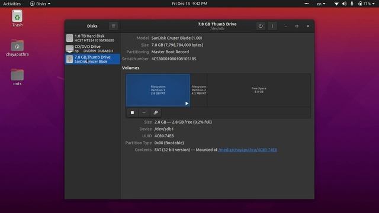Open the Activities overview
Viewport: 379px width, 213px height.
coord(12,4)
